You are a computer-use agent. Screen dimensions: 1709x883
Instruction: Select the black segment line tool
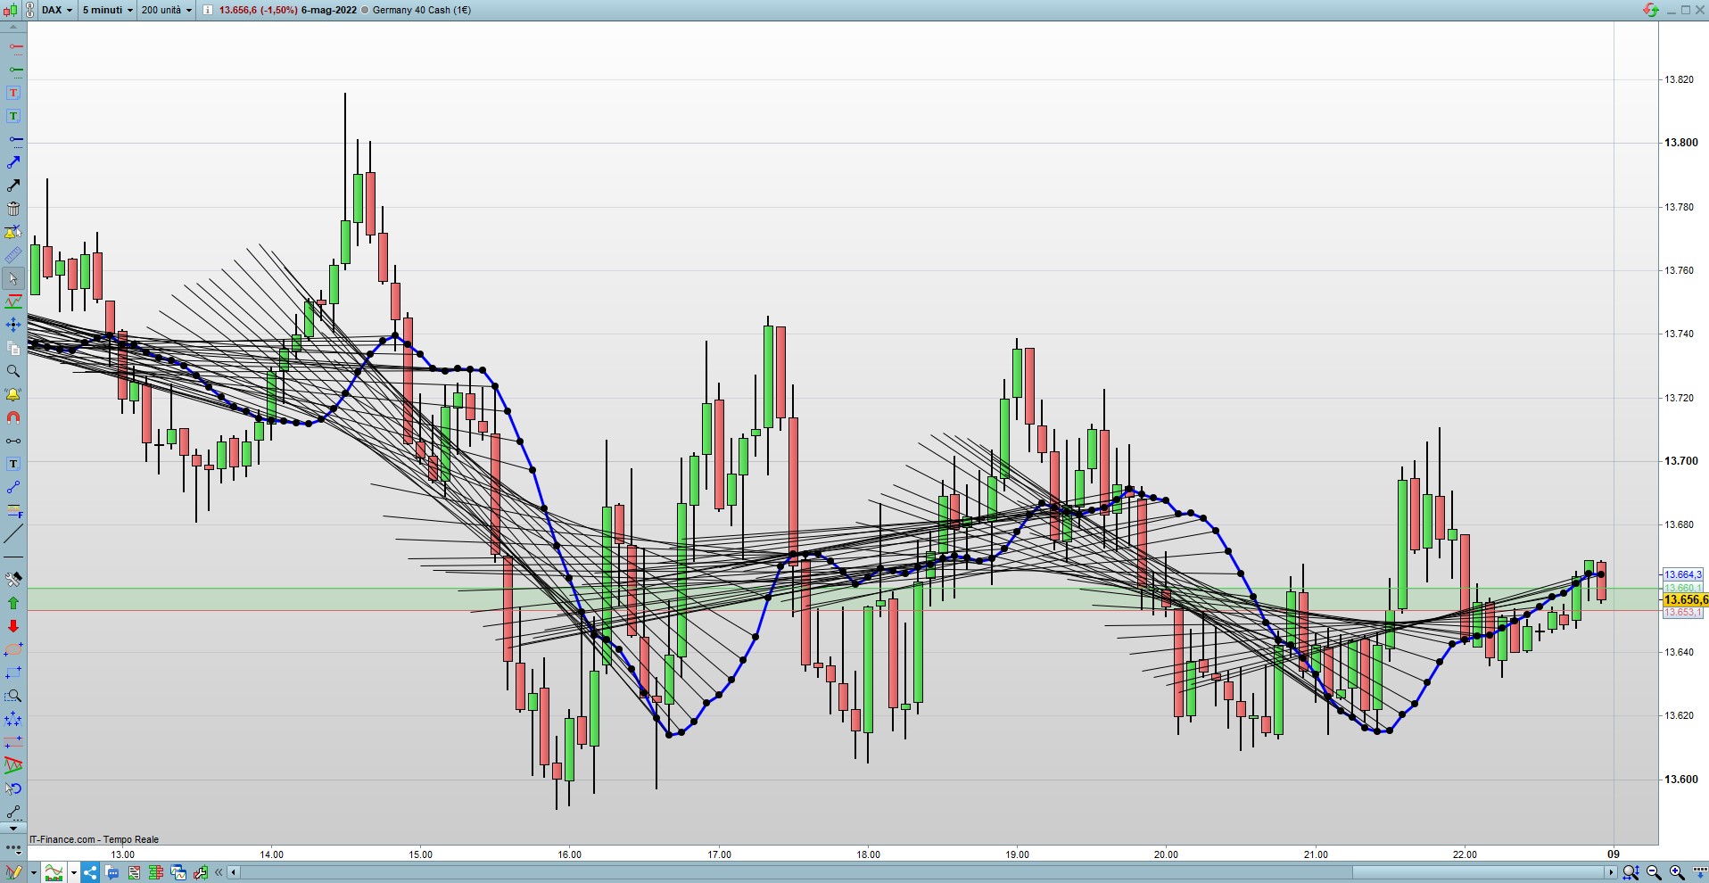pyautogui.click(x=13, y=441)
